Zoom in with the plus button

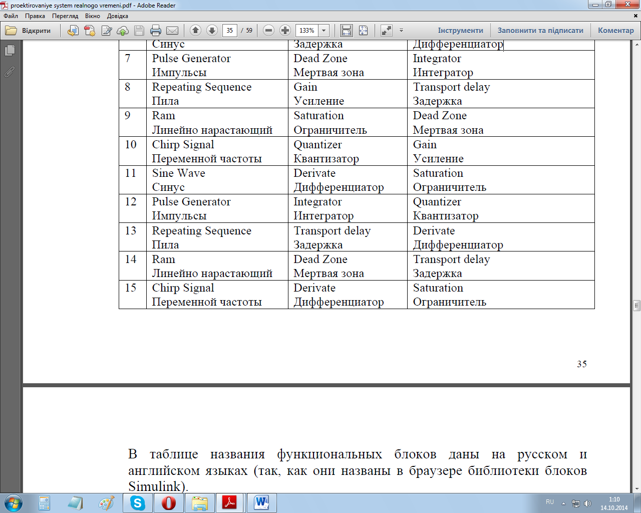pos(285,31)
